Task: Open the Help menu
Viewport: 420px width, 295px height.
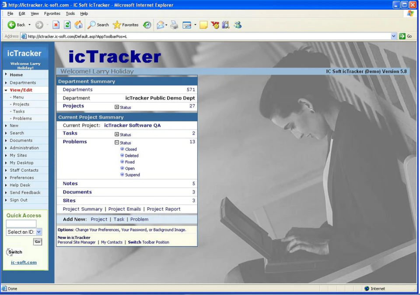Action: click(84, 14)
